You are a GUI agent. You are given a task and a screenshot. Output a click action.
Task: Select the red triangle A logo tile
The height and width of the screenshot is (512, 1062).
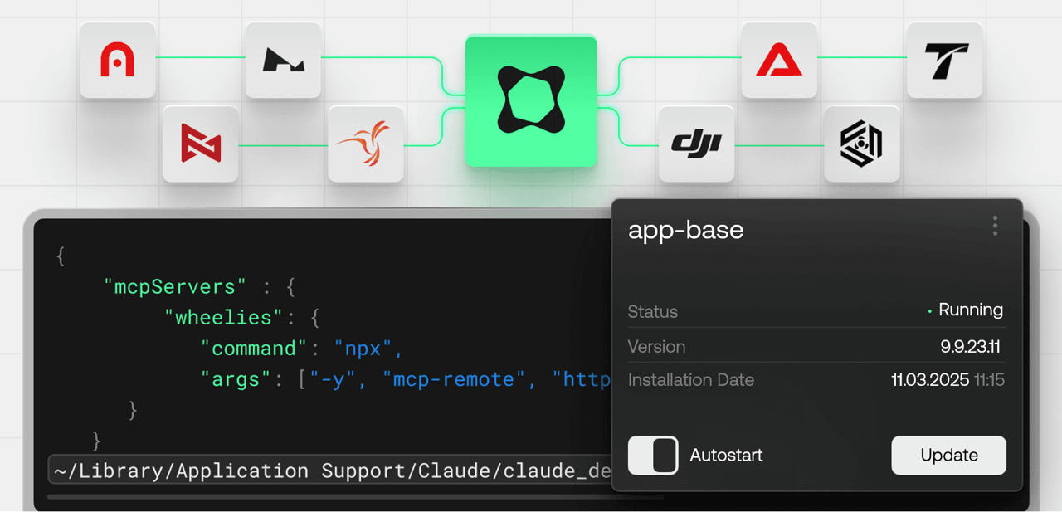point(778,61)
